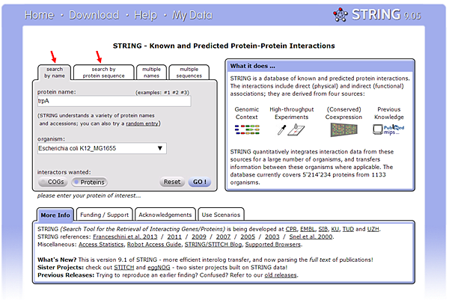This screenshot has height=300, width=449.
Task: Open the Access Statistics link
Action: pos(101,245)
